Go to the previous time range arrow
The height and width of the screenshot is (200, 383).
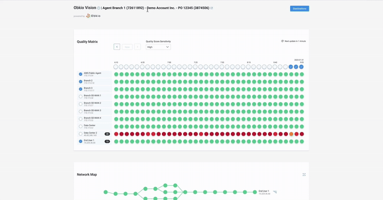pos(117,47)
